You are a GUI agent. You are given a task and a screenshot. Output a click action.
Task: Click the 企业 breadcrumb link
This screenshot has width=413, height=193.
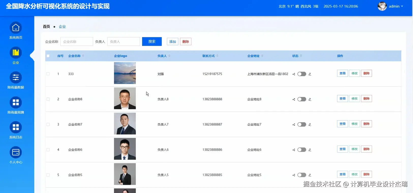tap(62, 26)
